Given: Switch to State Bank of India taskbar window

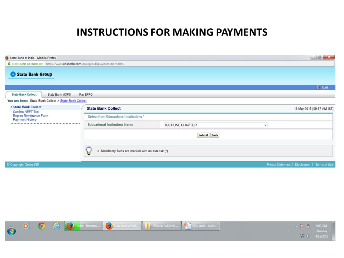Looking at the screenshot, I should 122,226.
